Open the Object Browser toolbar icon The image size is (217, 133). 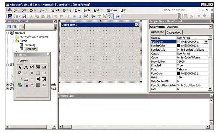coord(105,16)
